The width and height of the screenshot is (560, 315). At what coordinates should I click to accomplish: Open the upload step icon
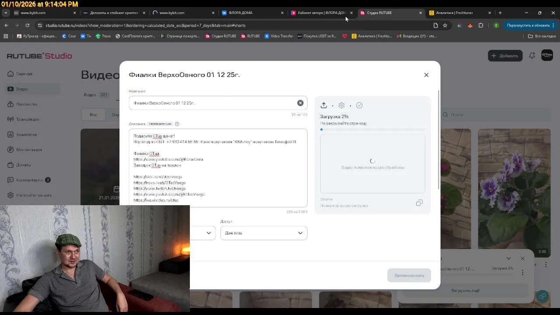[324, 105]
